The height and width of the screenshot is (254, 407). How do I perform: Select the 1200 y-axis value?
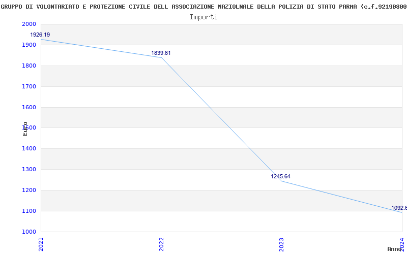28,190
